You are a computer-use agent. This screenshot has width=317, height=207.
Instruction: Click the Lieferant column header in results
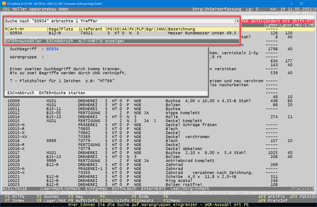(x=91, y=29)
